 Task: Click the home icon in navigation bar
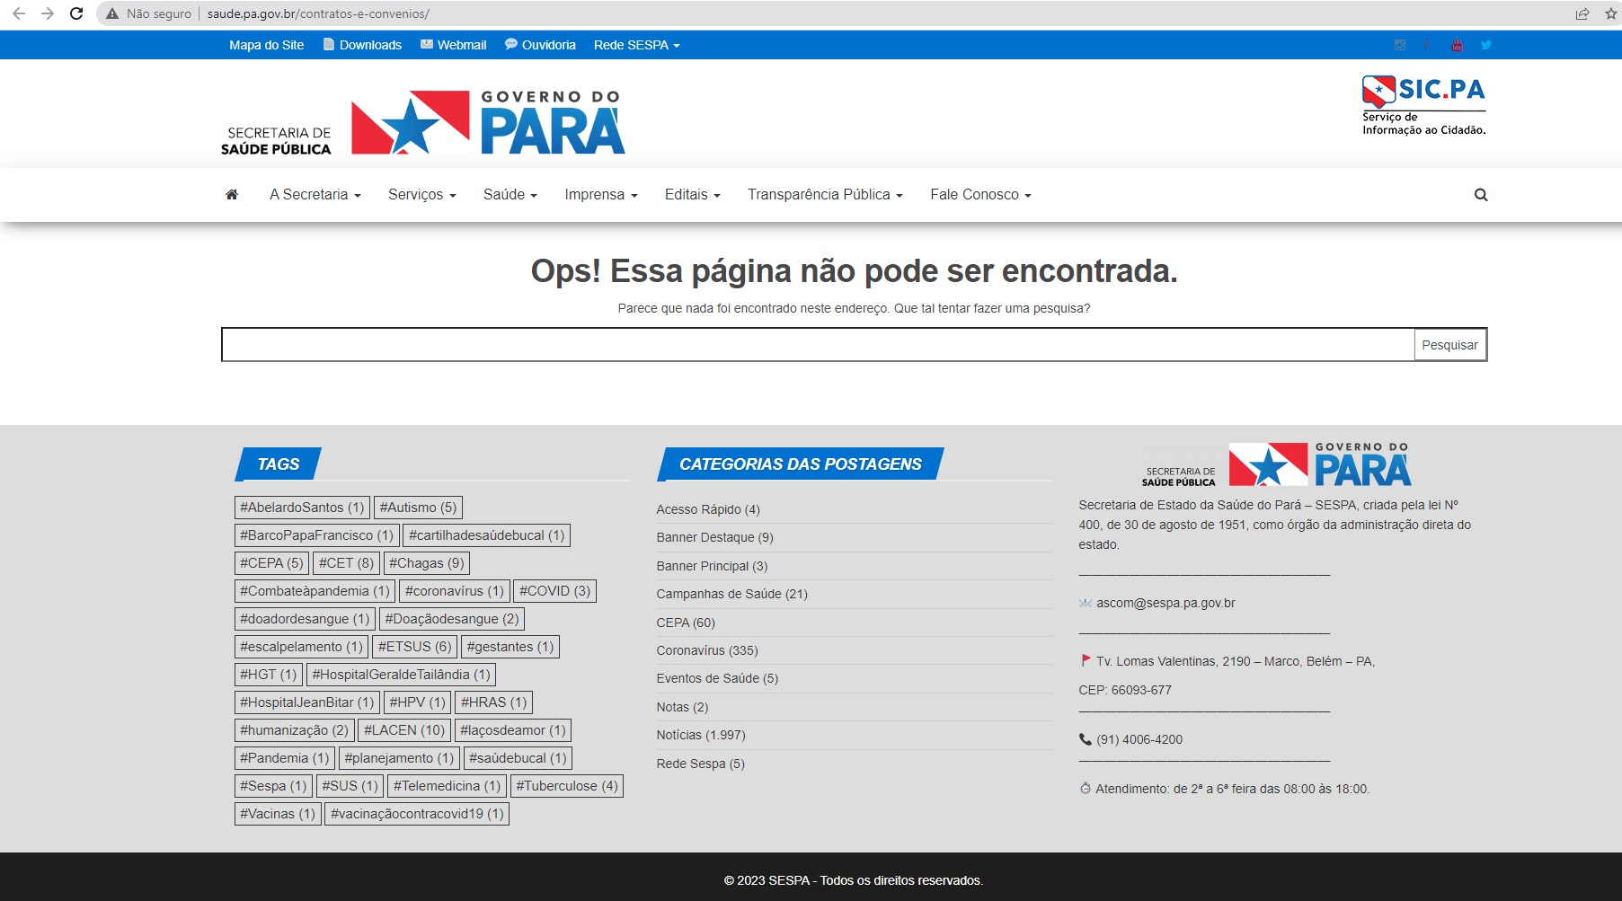click(232, 195)
